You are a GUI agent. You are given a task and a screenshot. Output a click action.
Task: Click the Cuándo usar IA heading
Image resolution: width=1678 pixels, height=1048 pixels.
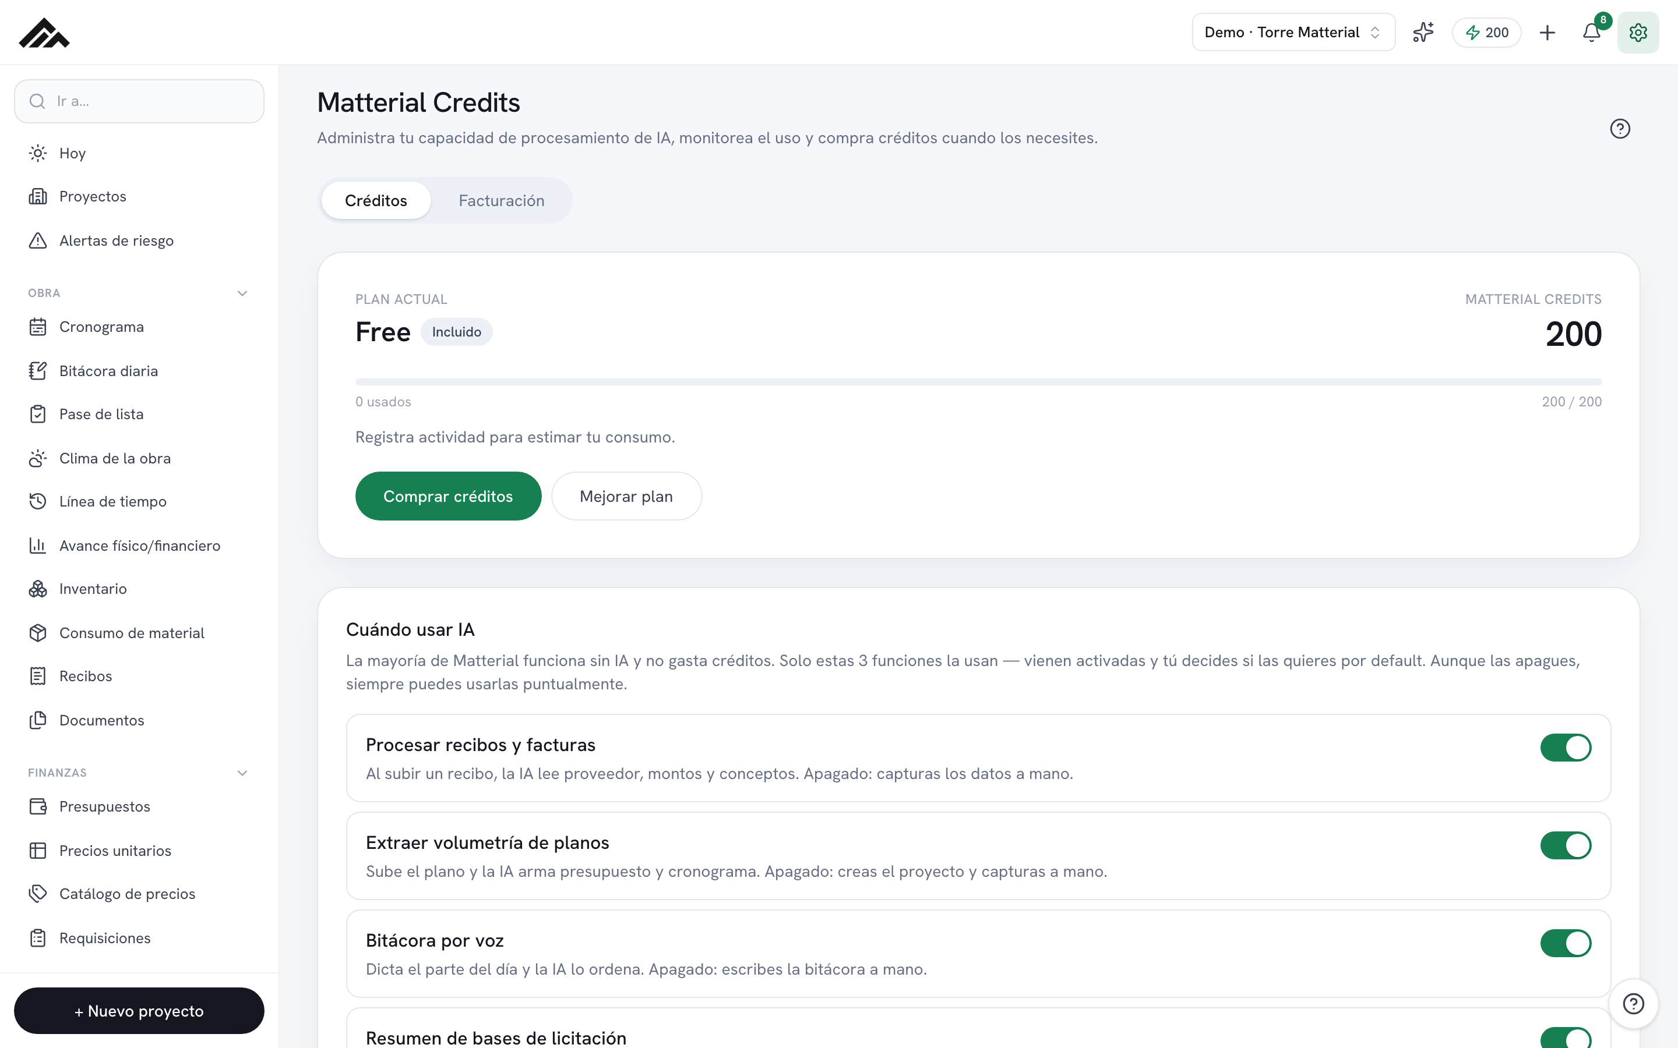[410, 629]
